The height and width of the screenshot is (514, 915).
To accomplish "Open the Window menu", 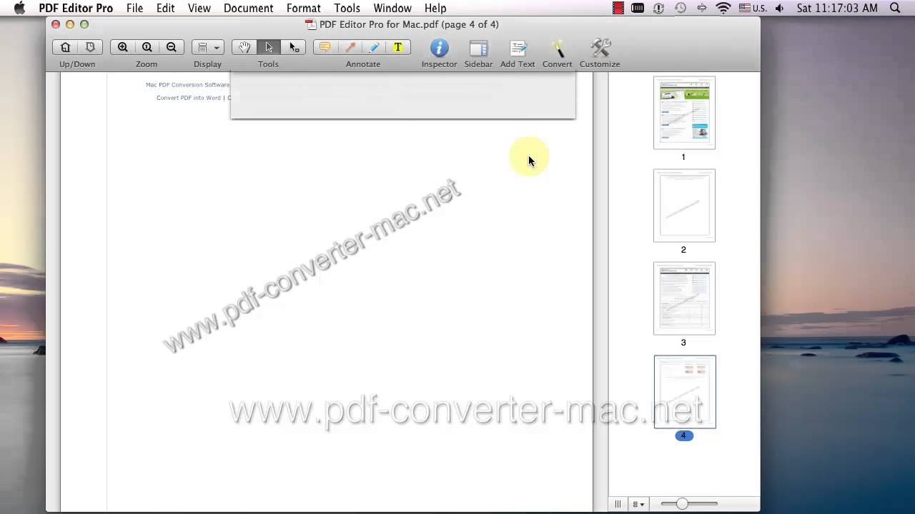I will [392, 8].
